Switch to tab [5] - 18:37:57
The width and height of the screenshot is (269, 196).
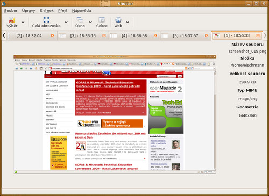pos(186,35)
